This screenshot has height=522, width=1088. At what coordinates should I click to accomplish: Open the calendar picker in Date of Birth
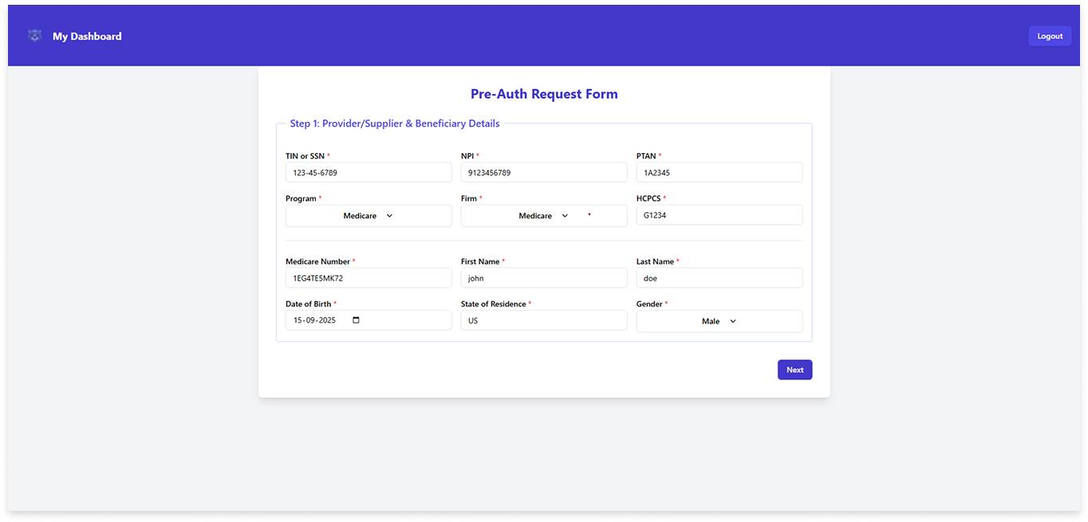(x=356, y=320)
